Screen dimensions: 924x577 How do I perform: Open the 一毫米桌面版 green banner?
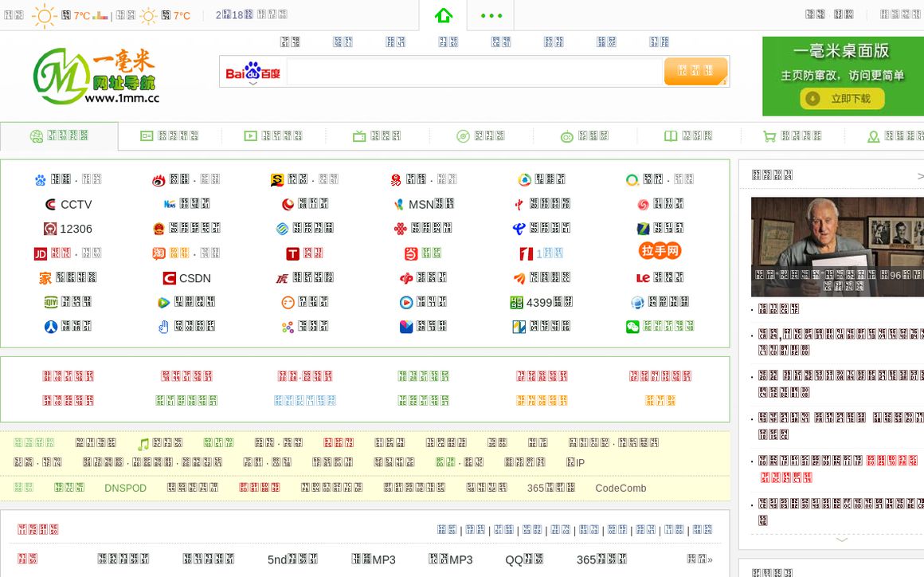click(x=843, y=76)
